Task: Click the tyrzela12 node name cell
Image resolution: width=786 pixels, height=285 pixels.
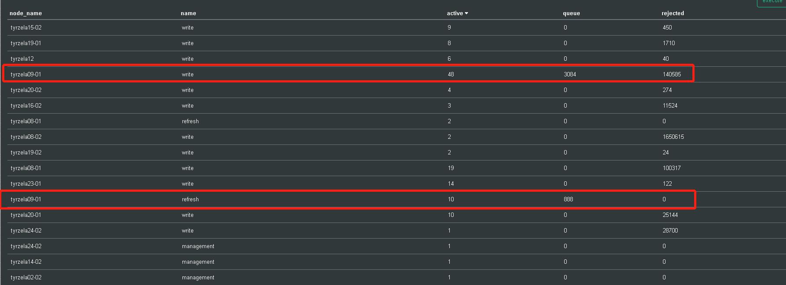Action: coord(22,59)
